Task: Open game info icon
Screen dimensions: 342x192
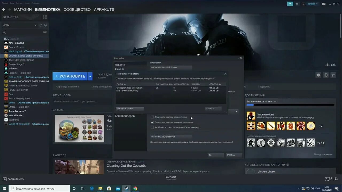Action: [x=326, y=75]
